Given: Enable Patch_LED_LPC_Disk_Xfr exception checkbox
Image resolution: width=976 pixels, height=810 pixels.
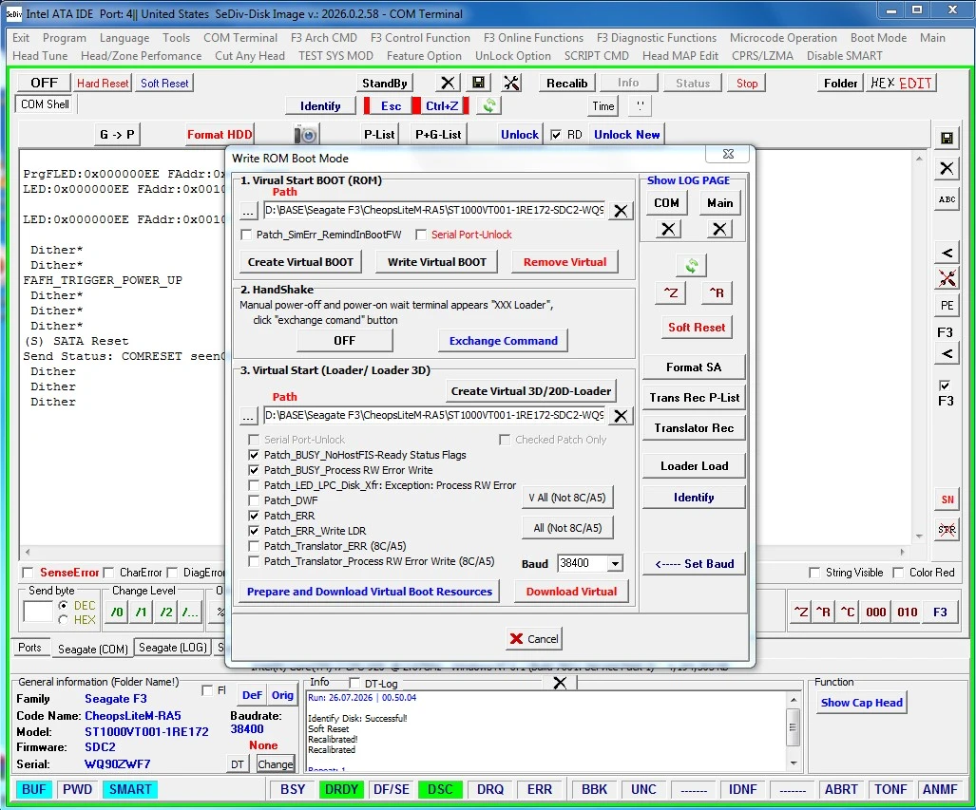Looking at the screenshot, I should click(254, 485).
